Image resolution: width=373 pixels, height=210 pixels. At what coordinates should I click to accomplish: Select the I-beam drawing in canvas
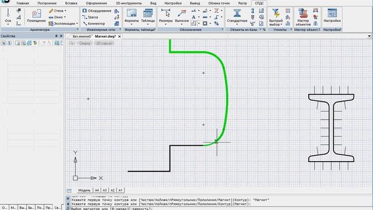coord(331,128)
